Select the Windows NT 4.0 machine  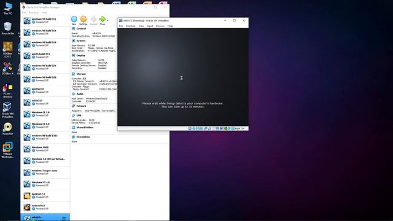pyautogui.click(x=45, y=184)
